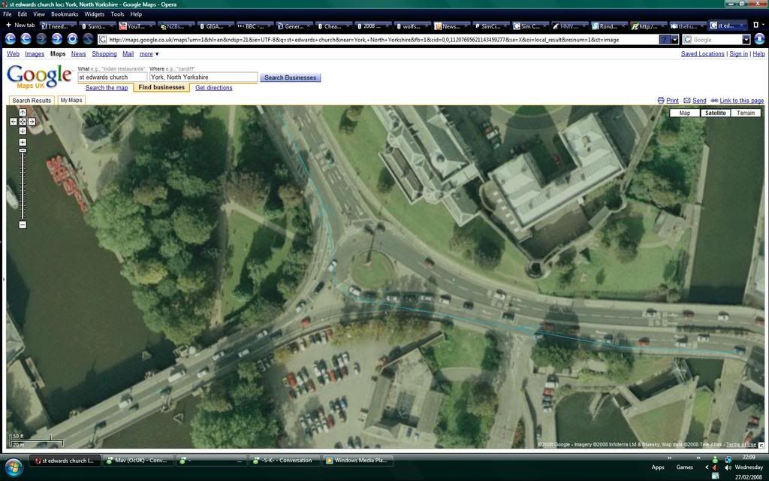This screenshot has height=481, width=769.
Task: Click the round Opera button beside search box
Action: pos(759,39)
